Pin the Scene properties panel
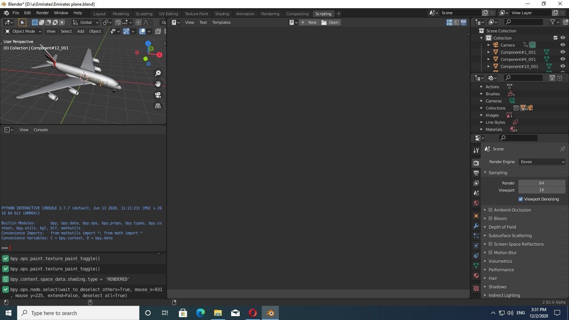The height and width of the screenshot is (320, 569). 563,149
